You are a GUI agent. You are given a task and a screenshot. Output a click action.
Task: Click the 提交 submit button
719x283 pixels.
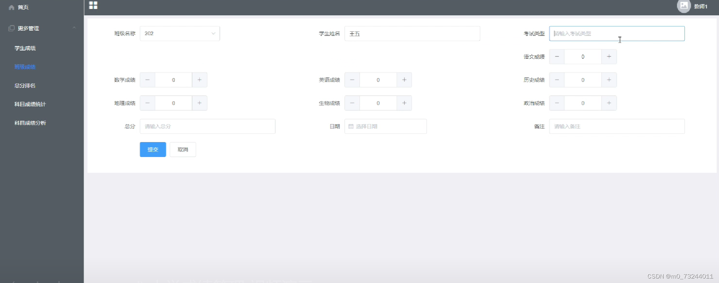tap(153, 150)
